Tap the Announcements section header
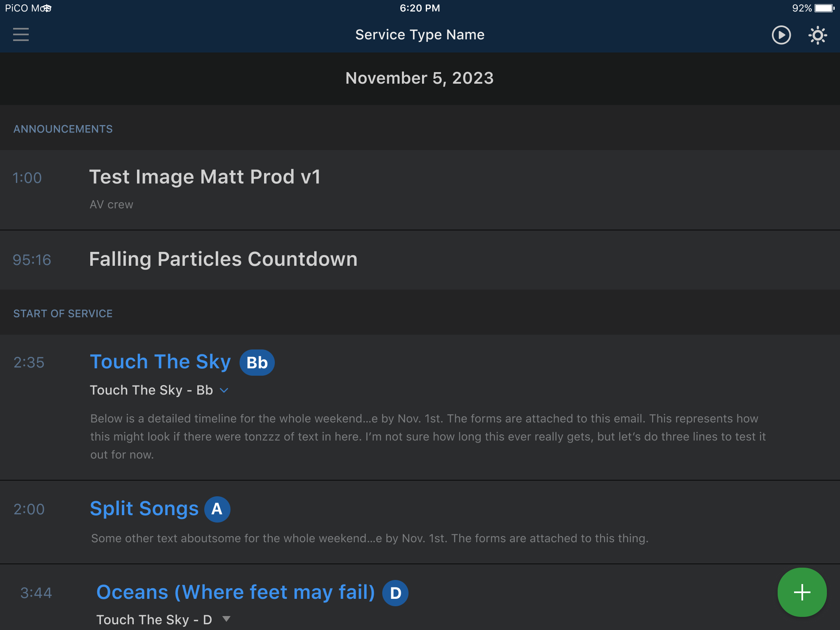The width and height of the screenshot is (840, 630). (x=63, y=129)
